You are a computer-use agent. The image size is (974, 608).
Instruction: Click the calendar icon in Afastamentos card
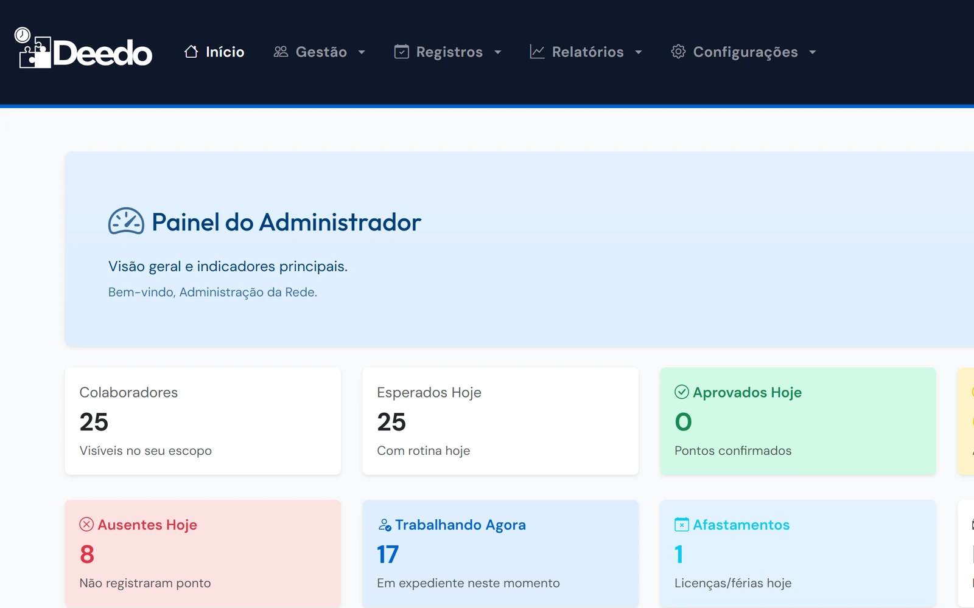click(682, 524)
